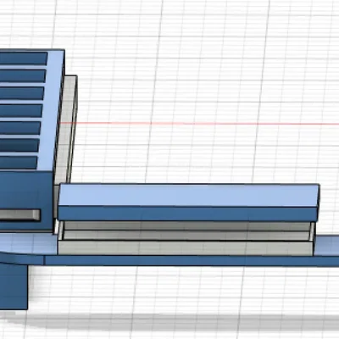The height and width of the screenshot is (339, 339).
Task: Pick the lowest vent slot on the block
Action: point(19,163)
